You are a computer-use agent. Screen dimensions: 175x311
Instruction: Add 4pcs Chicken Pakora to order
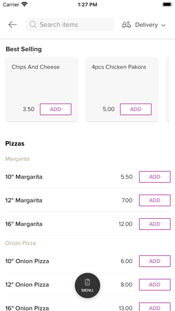click(136, 109)
